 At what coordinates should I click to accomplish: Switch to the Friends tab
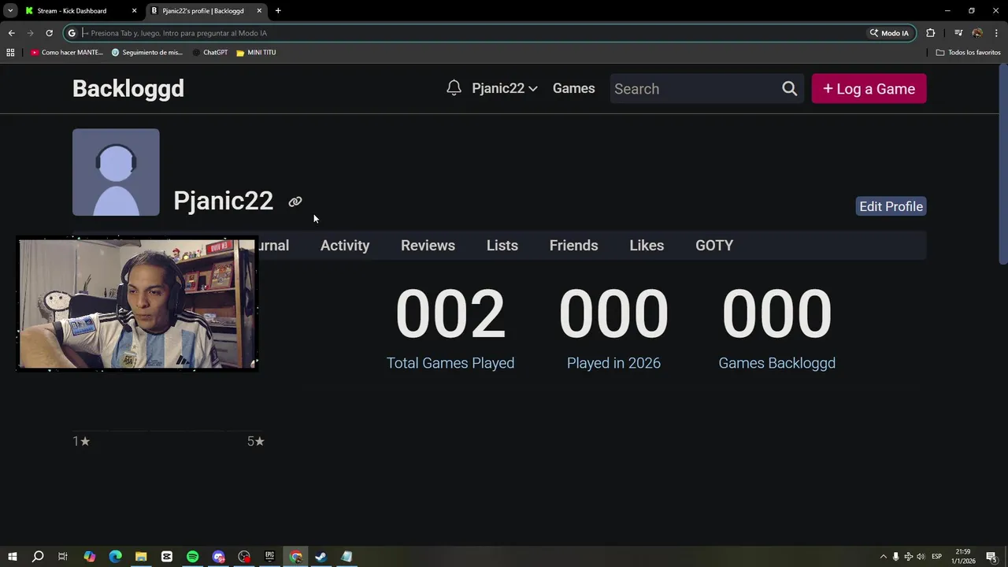pyautogui.click(x=573, y=246)
